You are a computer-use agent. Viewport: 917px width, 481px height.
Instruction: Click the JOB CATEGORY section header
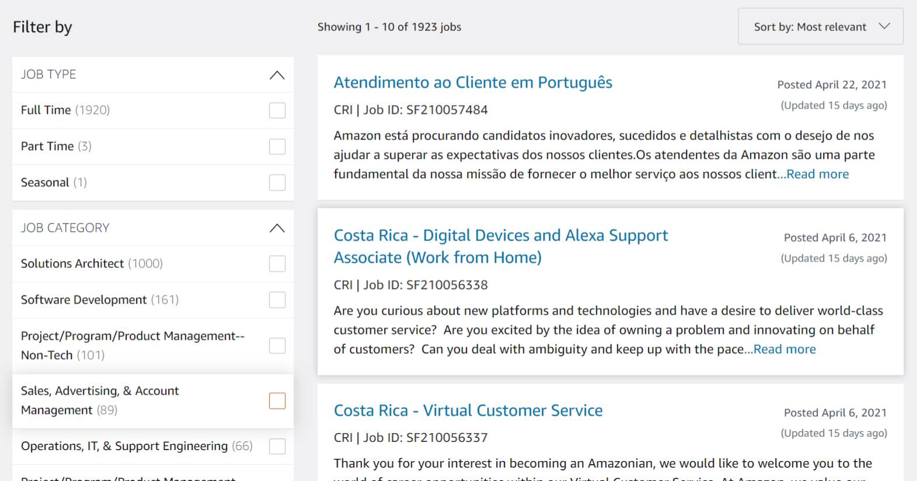pyautogui.click(x=65, y=228)
